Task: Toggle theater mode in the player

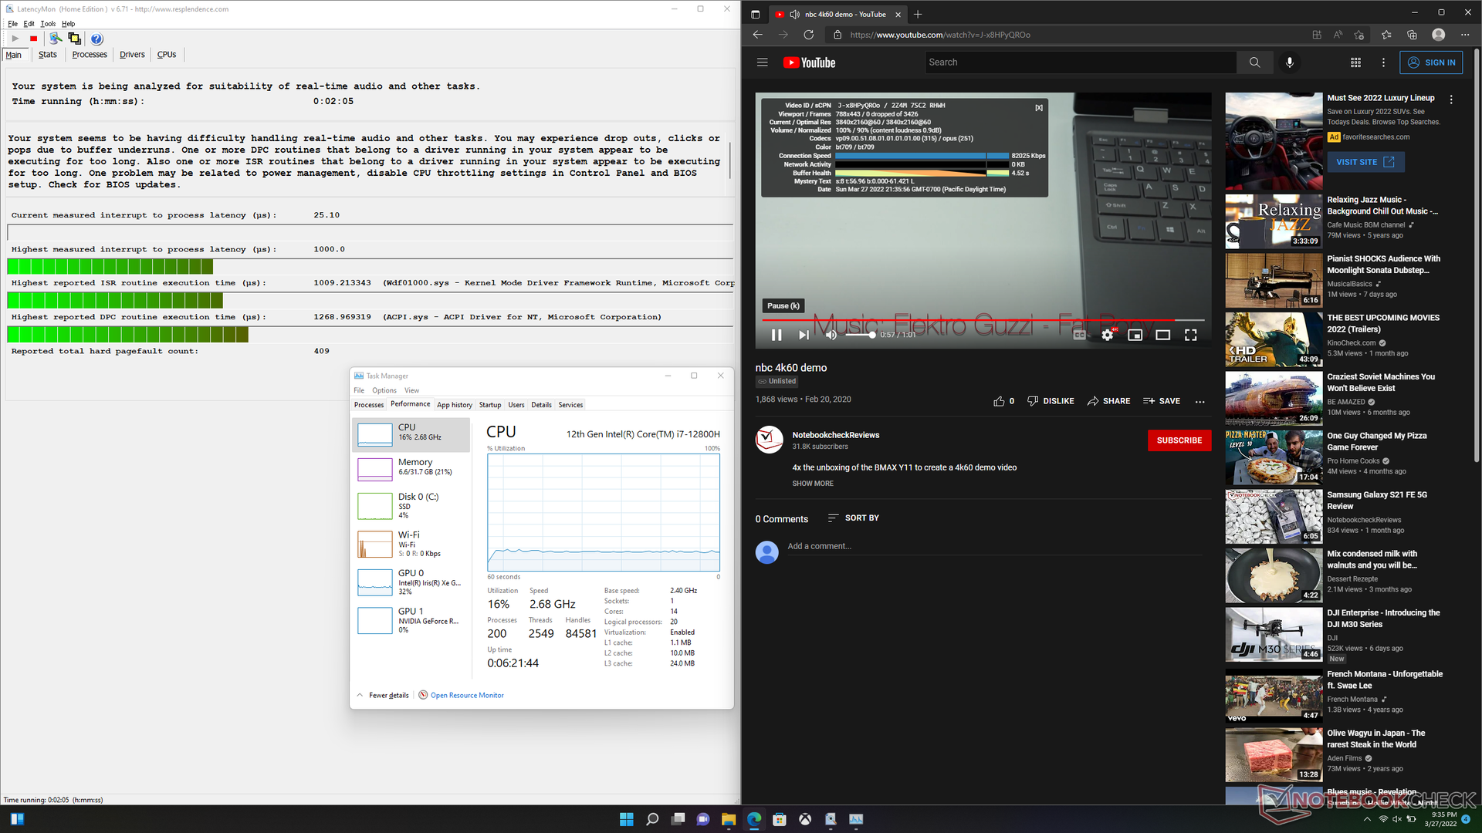Action: (1162, 335)
